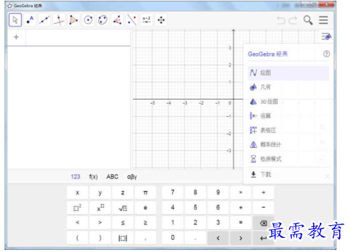Image resolution: width=350 pixels, height=252 pixels.
Task: Tap the square exponent key
Action: (77, 208)
